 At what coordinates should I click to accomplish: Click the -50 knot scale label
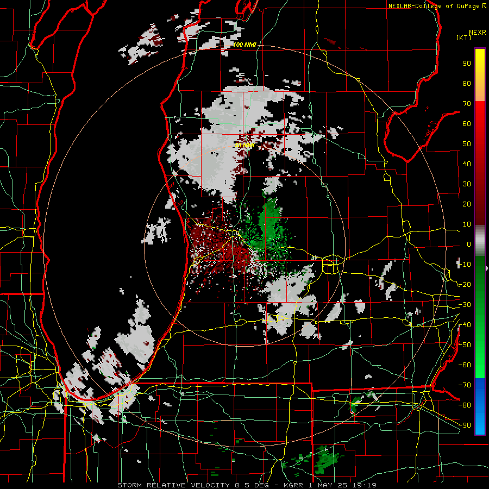(x=465, y=345)
